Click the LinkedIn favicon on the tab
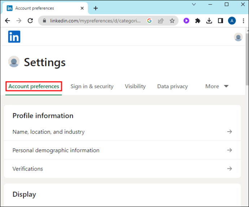 click(9, 8)
